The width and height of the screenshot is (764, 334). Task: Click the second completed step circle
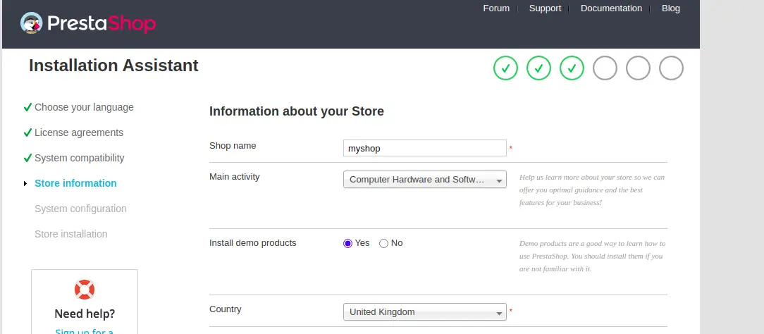538,68
